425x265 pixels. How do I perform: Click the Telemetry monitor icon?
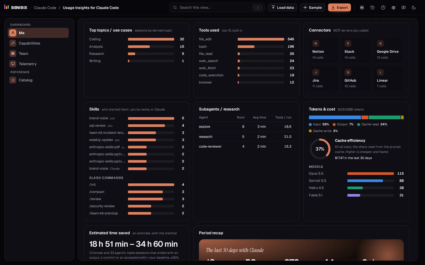click(13, 64)
